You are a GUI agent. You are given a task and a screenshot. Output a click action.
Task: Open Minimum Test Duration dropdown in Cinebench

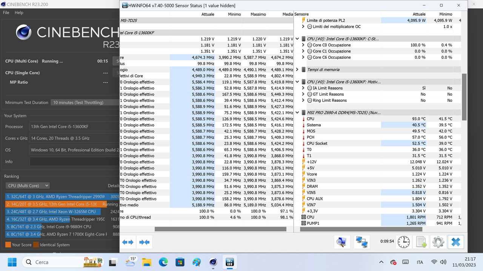tap(85, 102)
